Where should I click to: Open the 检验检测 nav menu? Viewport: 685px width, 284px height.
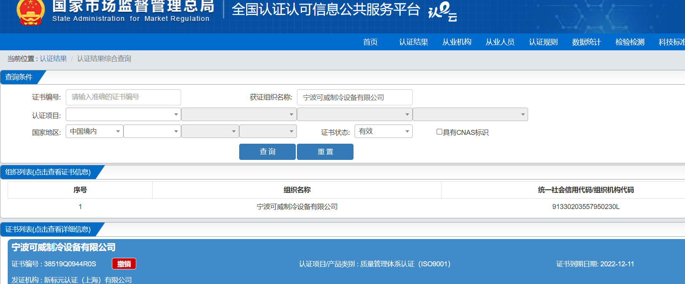(x=630, y=42)
